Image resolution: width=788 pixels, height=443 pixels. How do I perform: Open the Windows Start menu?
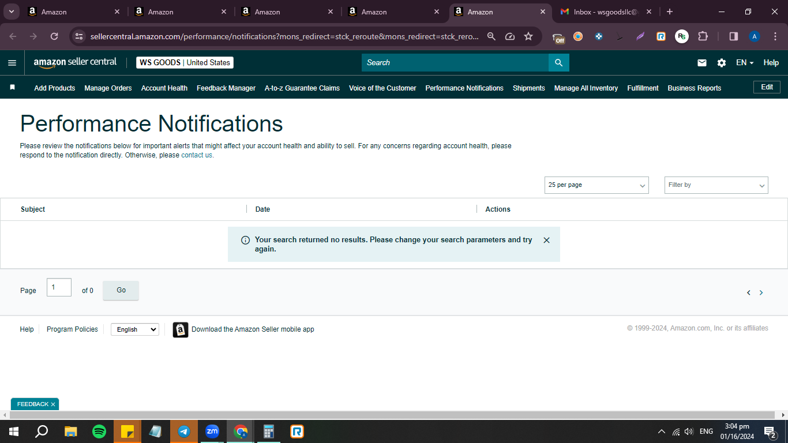14,431
